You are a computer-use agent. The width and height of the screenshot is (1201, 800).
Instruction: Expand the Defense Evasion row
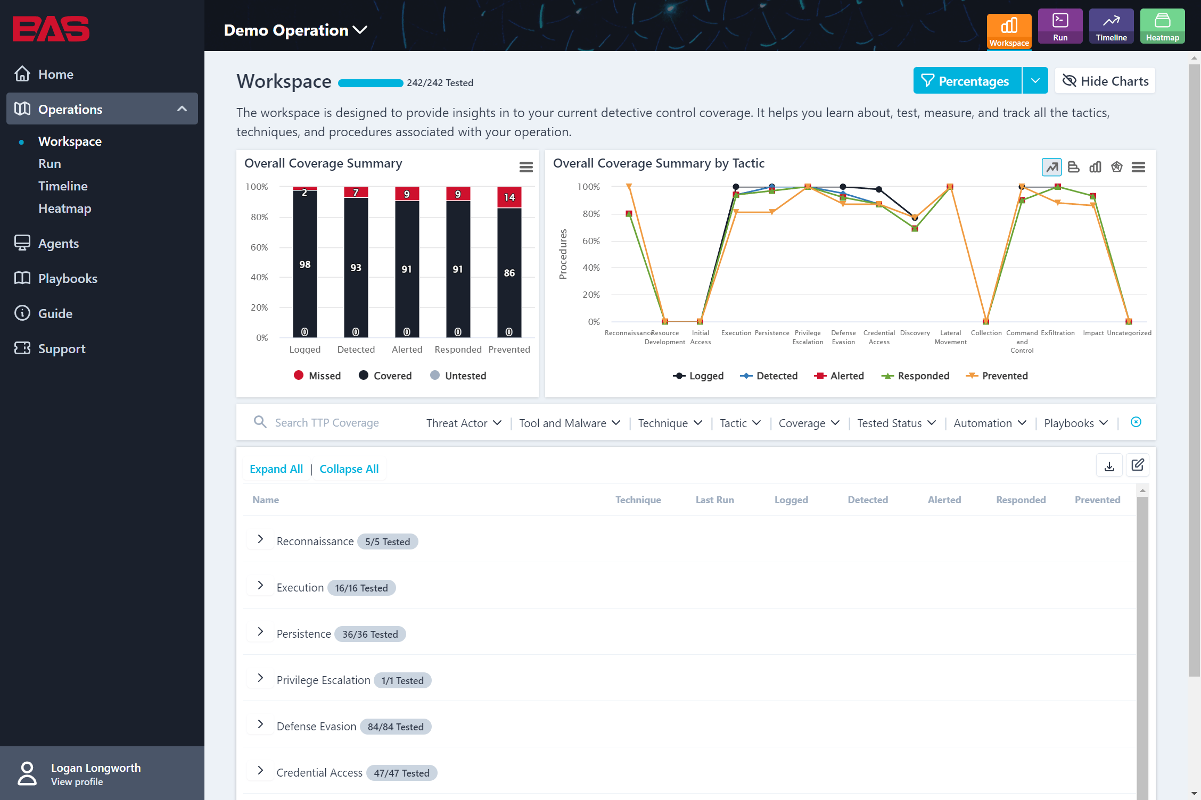(260, 724)
